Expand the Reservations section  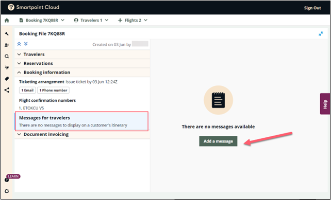coord(82,63)
